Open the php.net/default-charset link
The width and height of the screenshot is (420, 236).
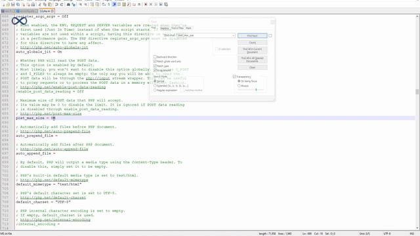[x=53, y=197]
